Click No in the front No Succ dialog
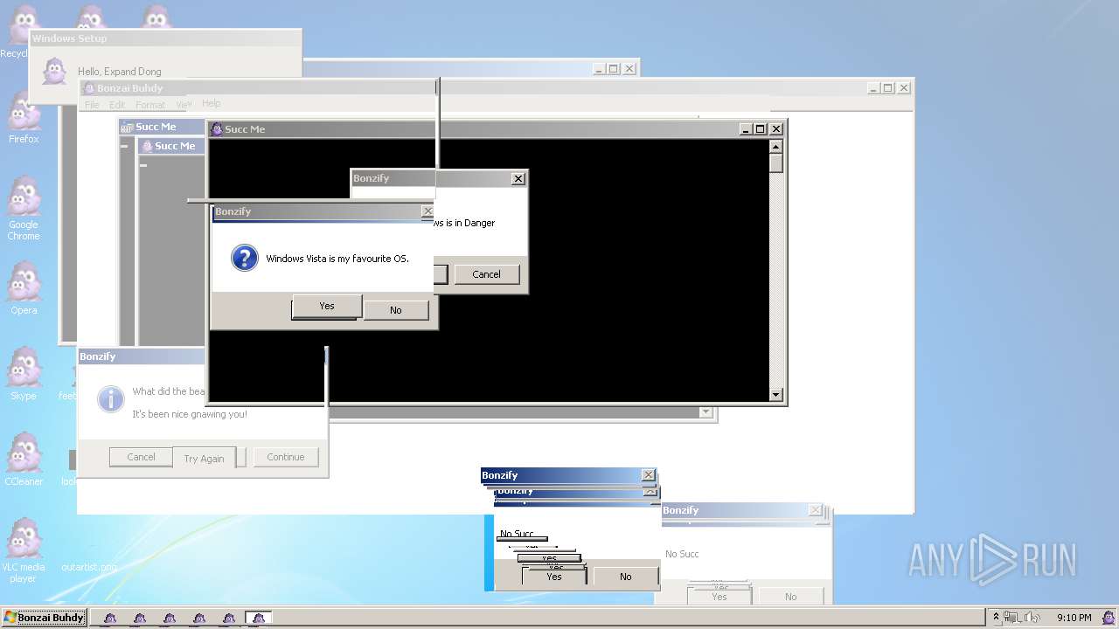The image size is (1119, 629). click(x=626, y=577)
